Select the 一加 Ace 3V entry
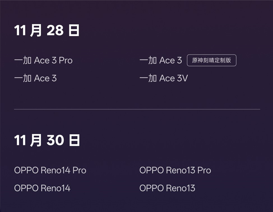The width and height of the screenshot is (273, 212). 163,78
